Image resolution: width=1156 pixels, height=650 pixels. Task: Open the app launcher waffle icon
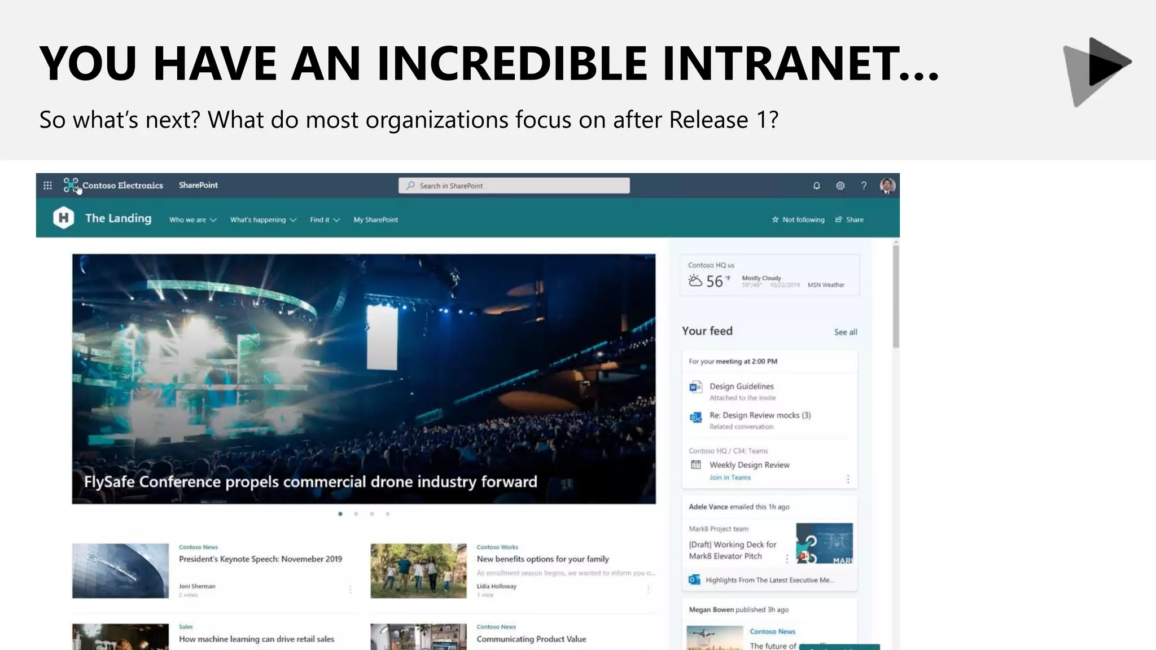pyautogui.click(x=48, y=185)
